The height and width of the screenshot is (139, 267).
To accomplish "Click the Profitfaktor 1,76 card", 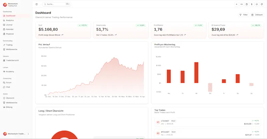I will click(x=179, y=30).
